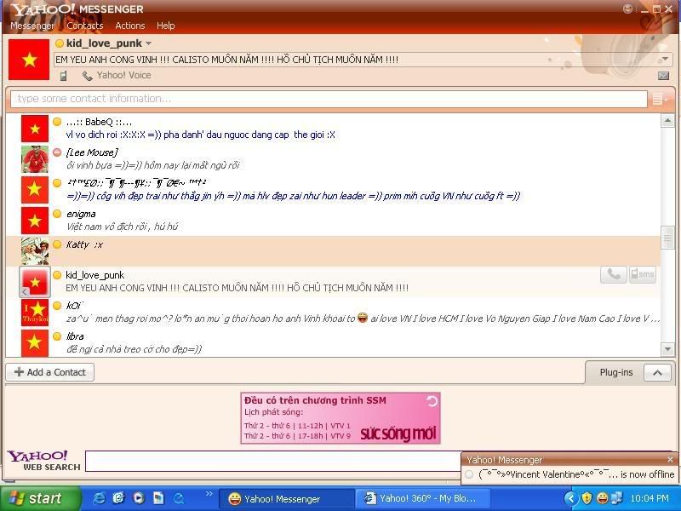Click the Windows Start button

35,498
